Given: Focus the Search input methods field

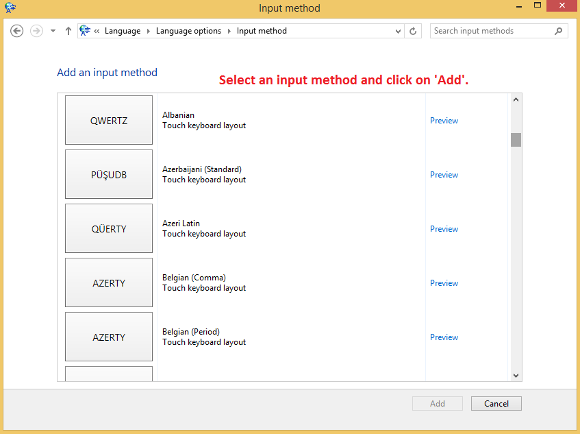Looking at the screenshot, I should click(499, 31).
